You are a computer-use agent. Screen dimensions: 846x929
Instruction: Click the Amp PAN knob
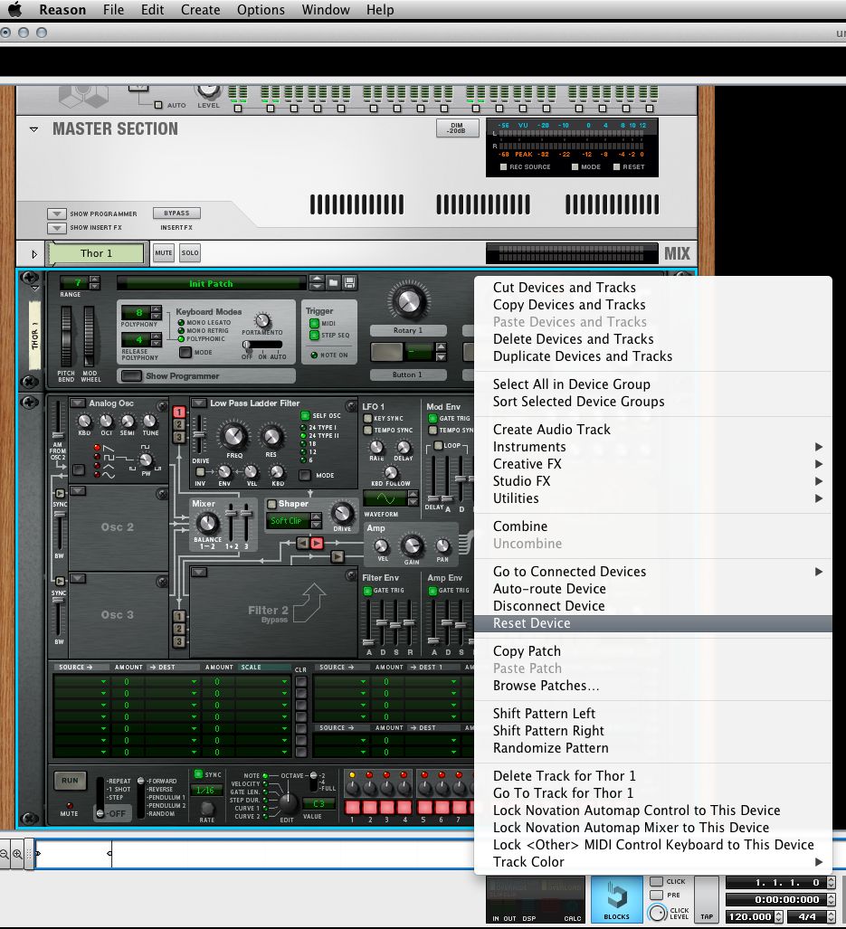tap(442, 546)
